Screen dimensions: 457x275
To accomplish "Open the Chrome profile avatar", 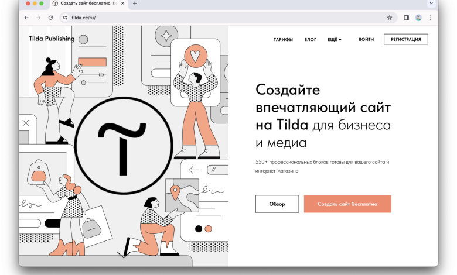I will pos(418,18).
